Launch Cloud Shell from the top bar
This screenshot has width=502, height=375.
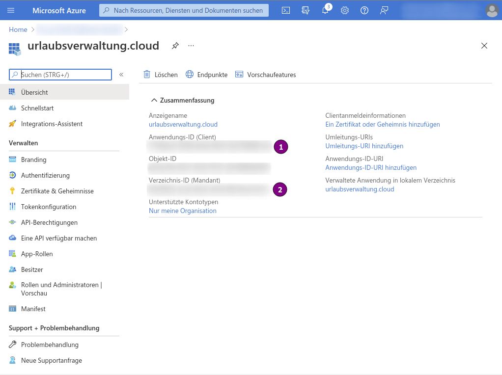286,10
